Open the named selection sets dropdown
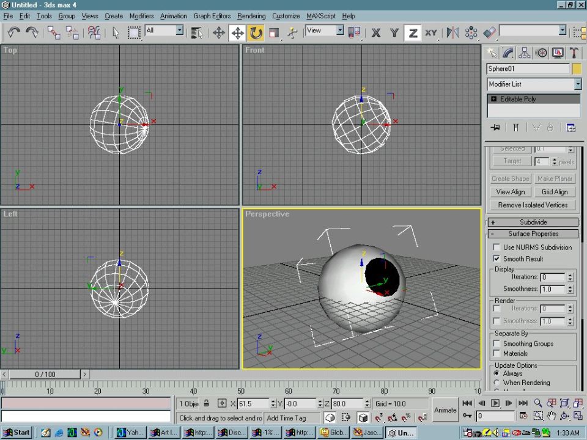Screen dimensions: 587x440 tap(563, 31)
